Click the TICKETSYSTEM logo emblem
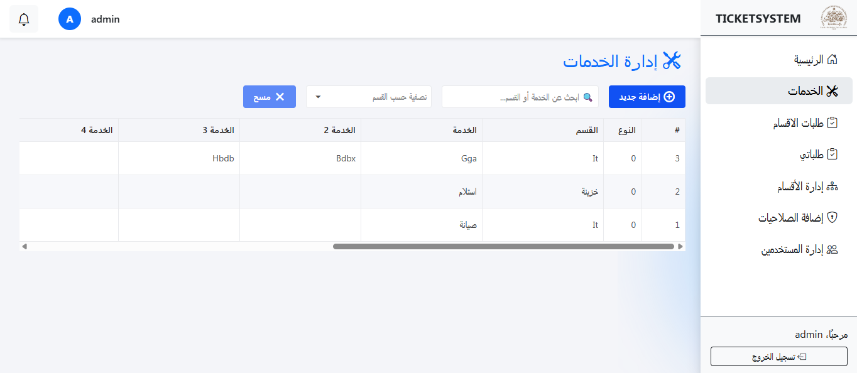Screen dimensions: 857x373 pyautogui.click(x=833, y=18)
